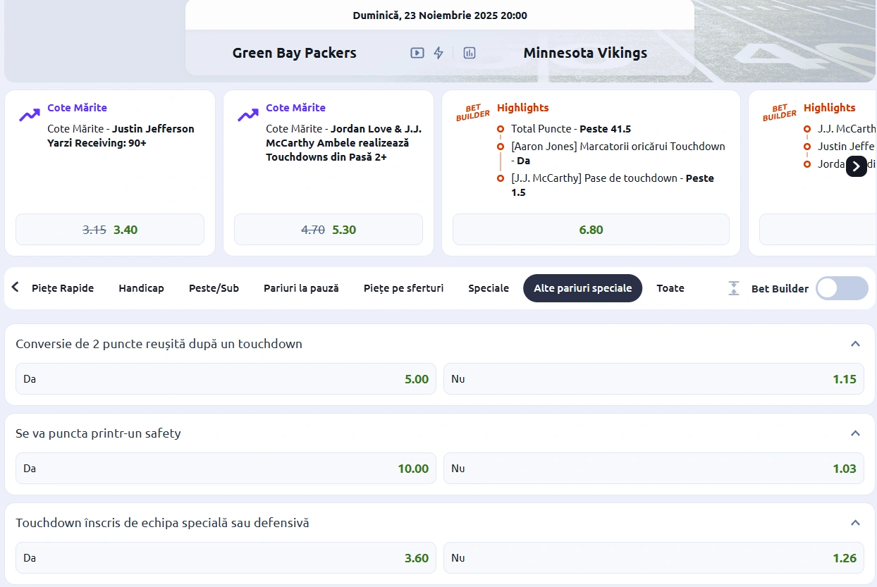Screen dimensions: 877x587
Task: Open the match video stream icon
Action: pyautogui.click(x=418, y=52)
